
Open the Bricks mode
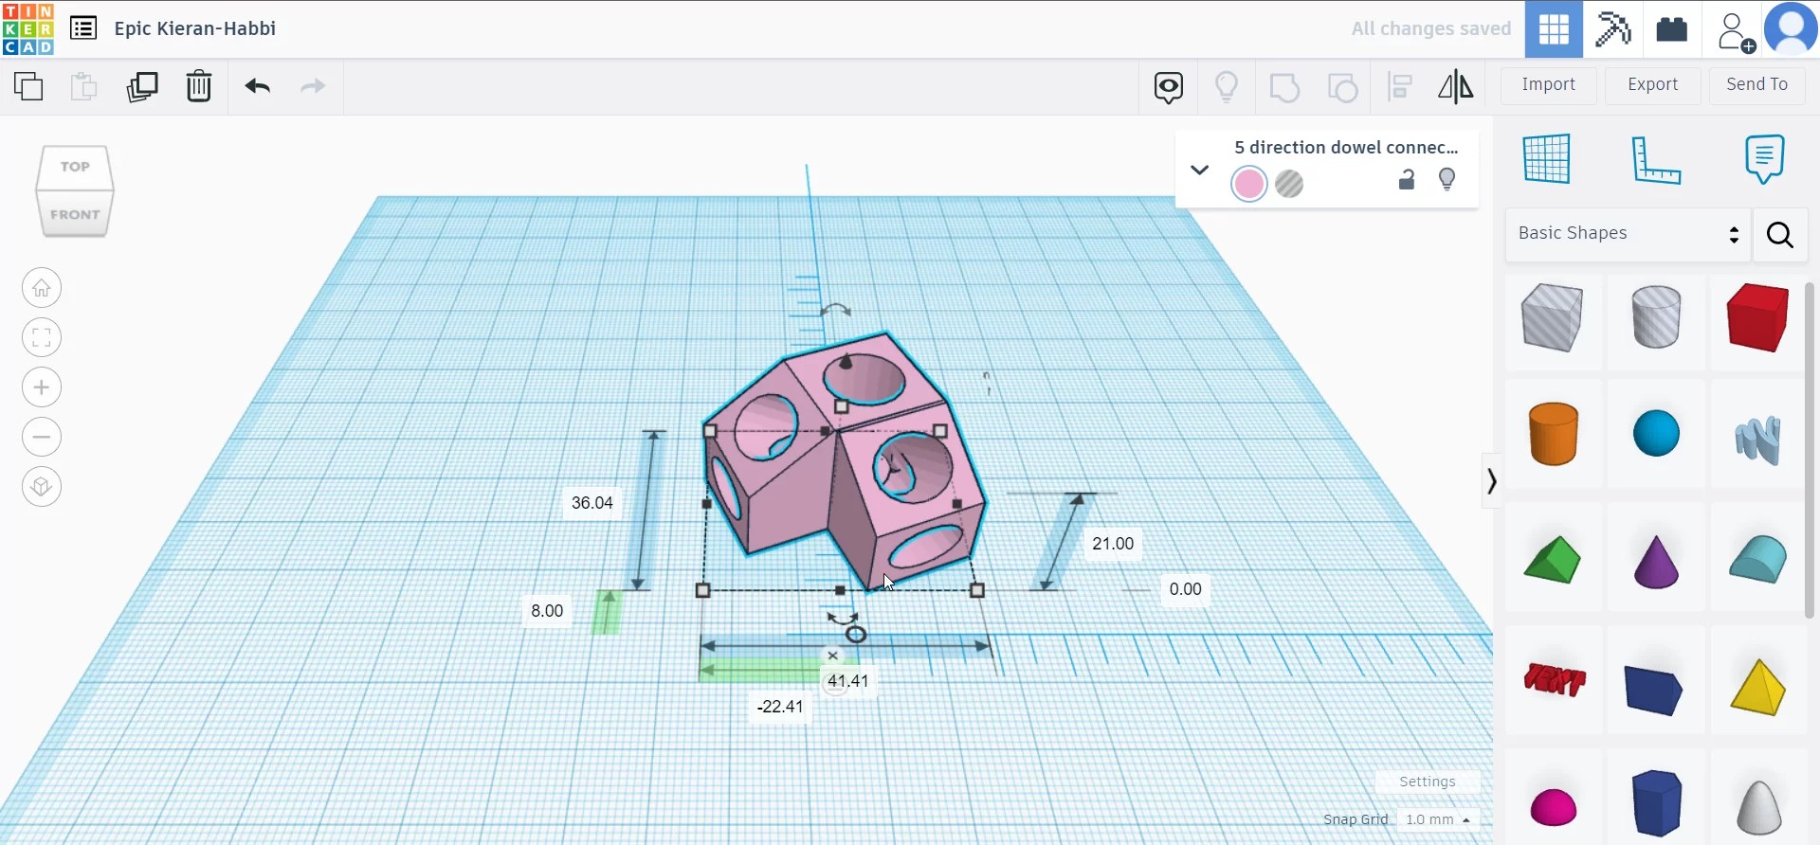(1672, 29)
